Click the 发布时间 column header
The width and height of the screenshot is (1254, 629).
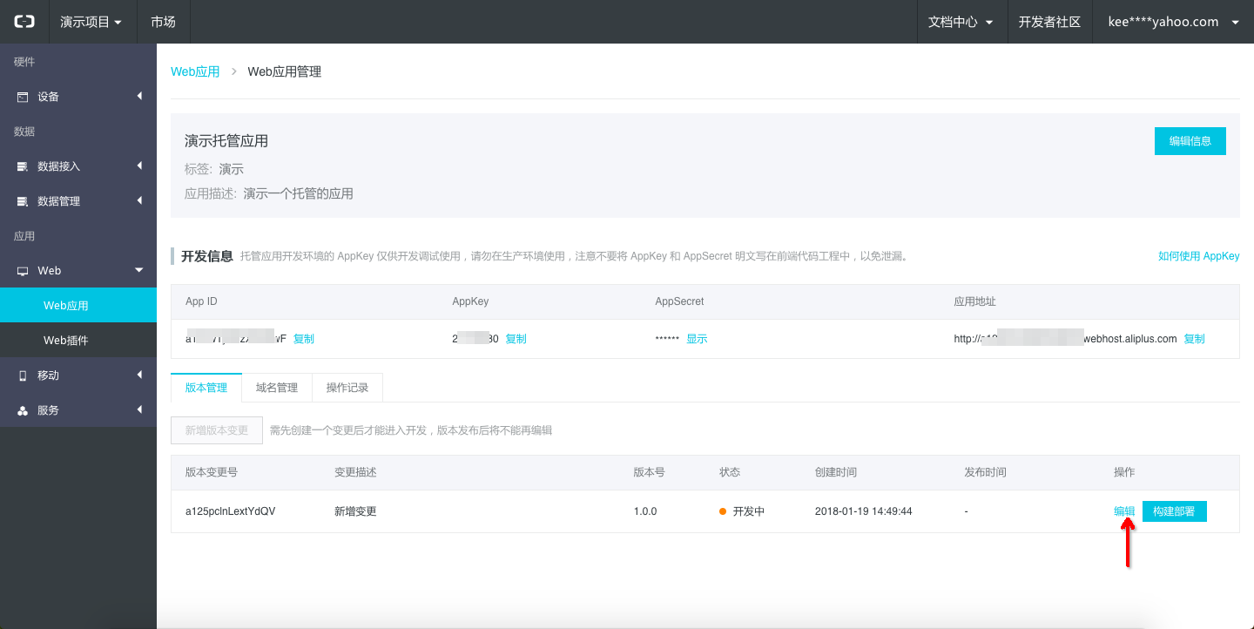(x=985, y=472)
